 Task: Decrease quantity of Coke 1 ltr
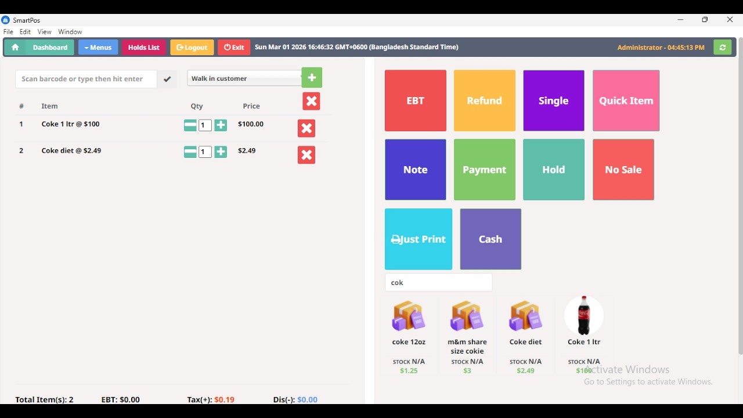point(190,125)
